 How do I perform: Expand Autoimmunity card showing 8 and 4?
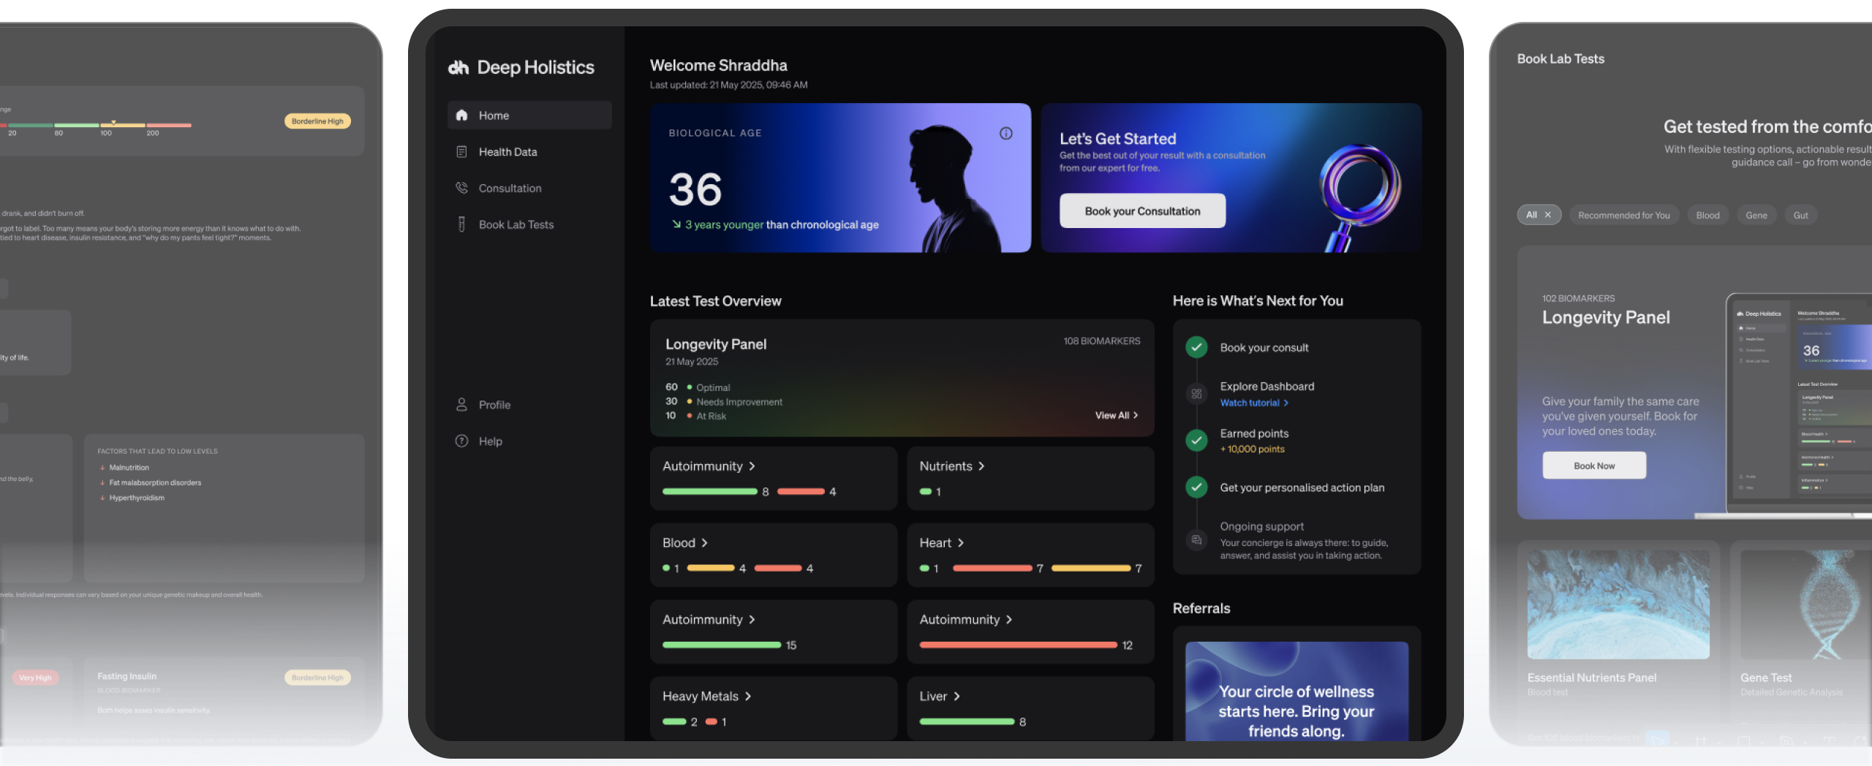coord(752,466)
